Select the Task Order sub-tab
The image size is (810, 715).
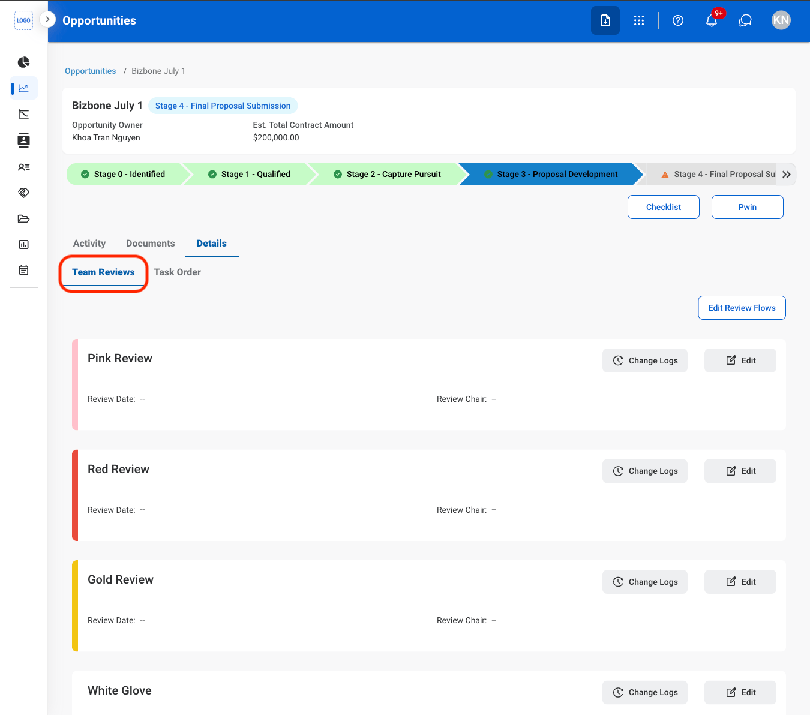[178, 272]
